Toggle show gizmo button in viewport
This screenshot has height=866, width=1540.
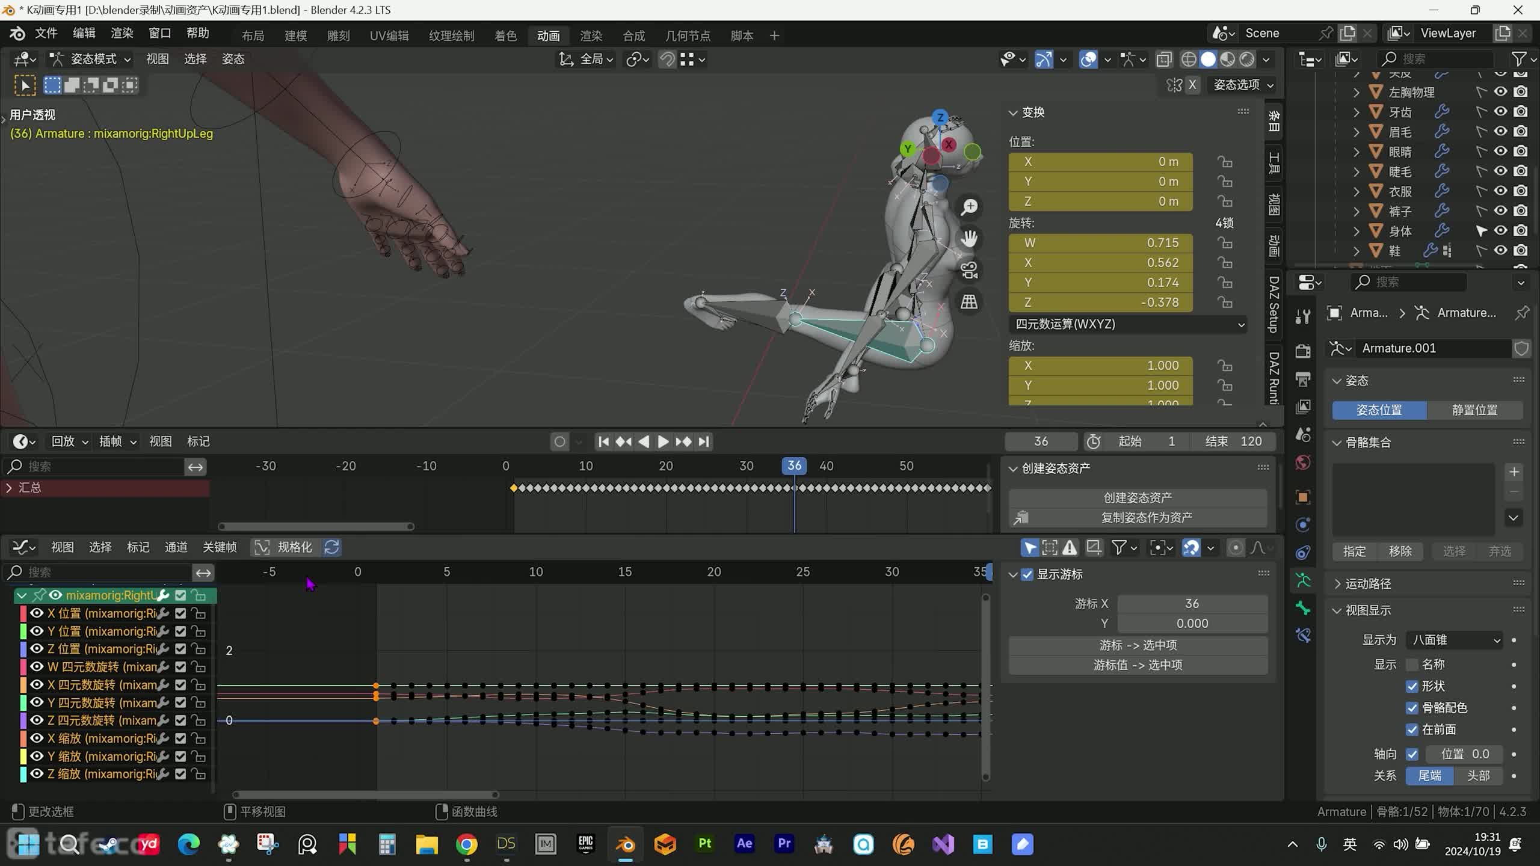coord(1044,59)
